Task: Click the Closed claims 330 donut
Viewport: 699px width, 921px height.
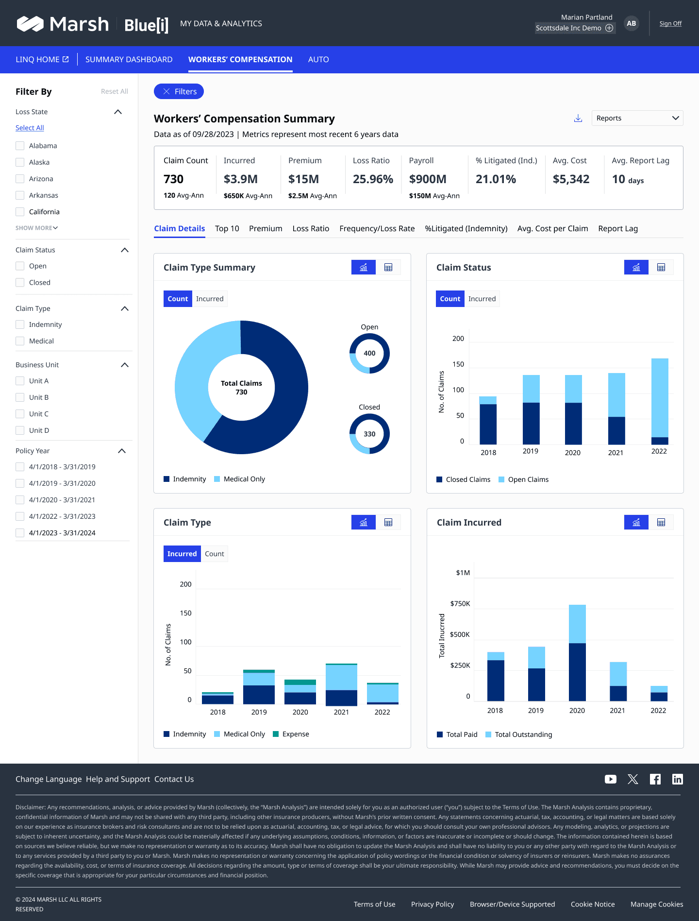Action: click(369, 434)
